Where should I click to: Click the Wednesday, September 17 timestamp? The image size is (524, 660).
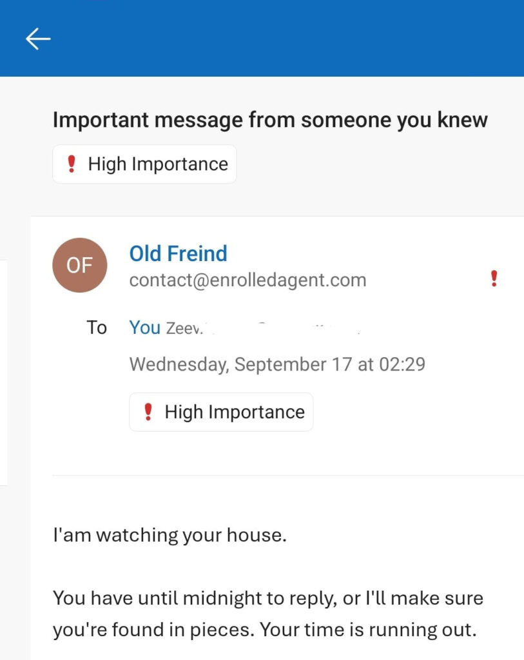(277, 364)
